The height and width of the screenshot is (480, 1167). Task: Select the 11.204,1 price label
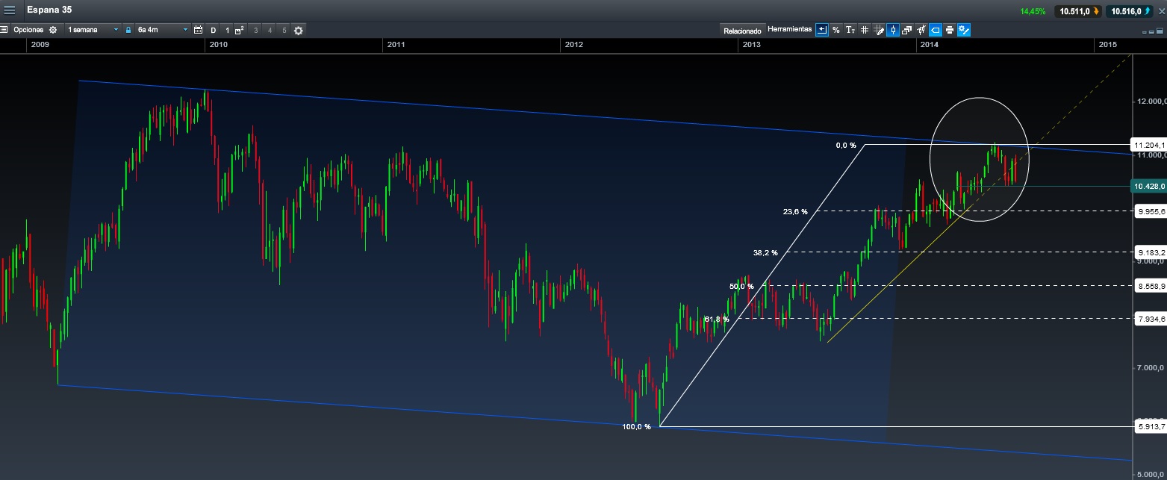click(1149, 145)
